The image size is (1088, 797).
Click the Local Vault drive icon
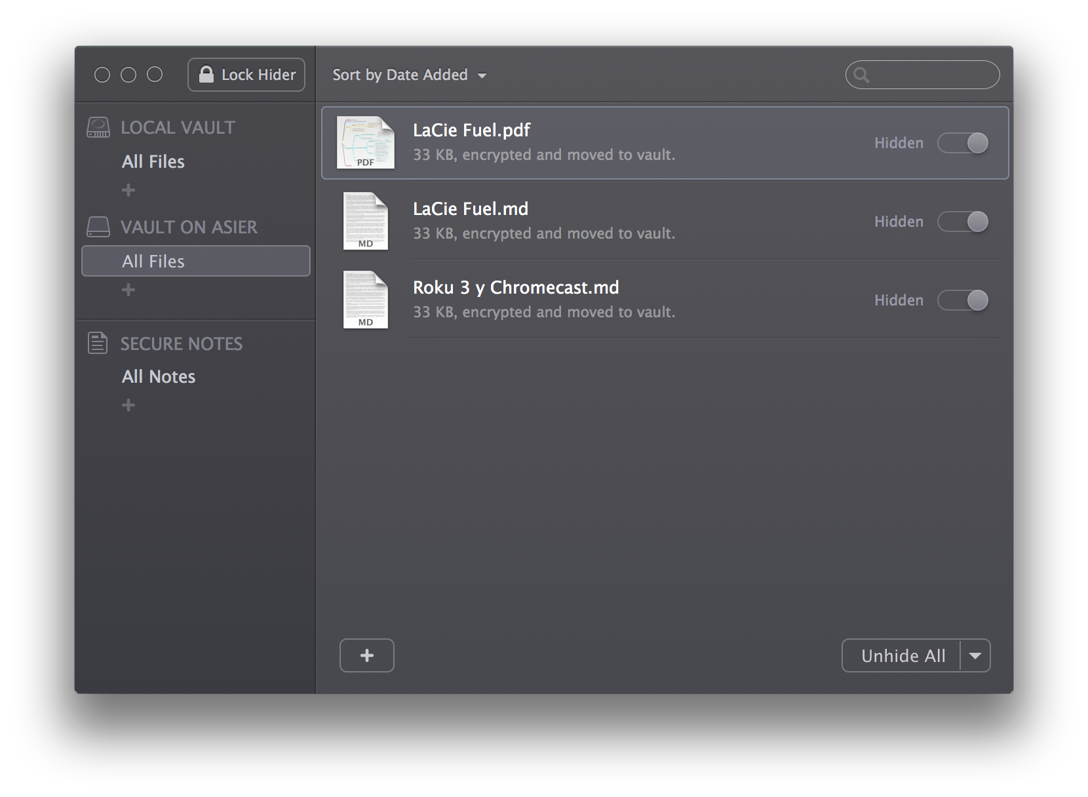pos(98,127)
